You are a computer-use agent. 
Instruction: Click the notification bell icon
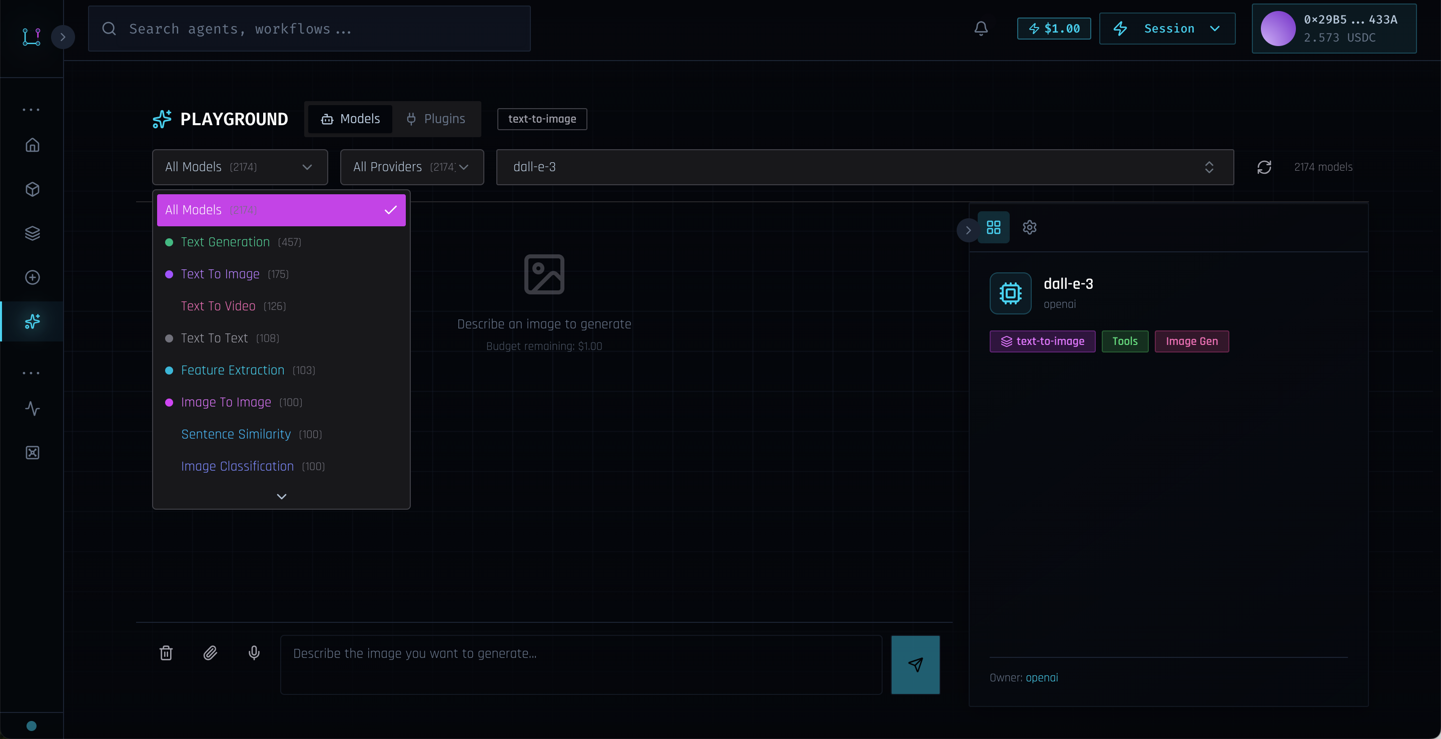coord(981,29)
